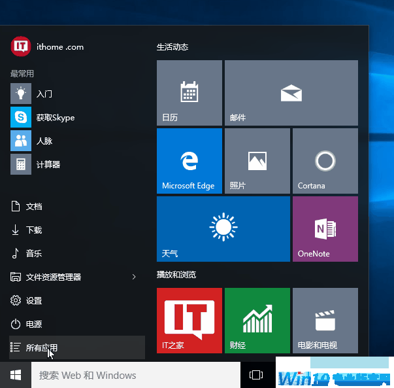The width and height of the screenshot is (394, 388).
Task: Open the Weather (天气) tile
Action: (223, 229)
